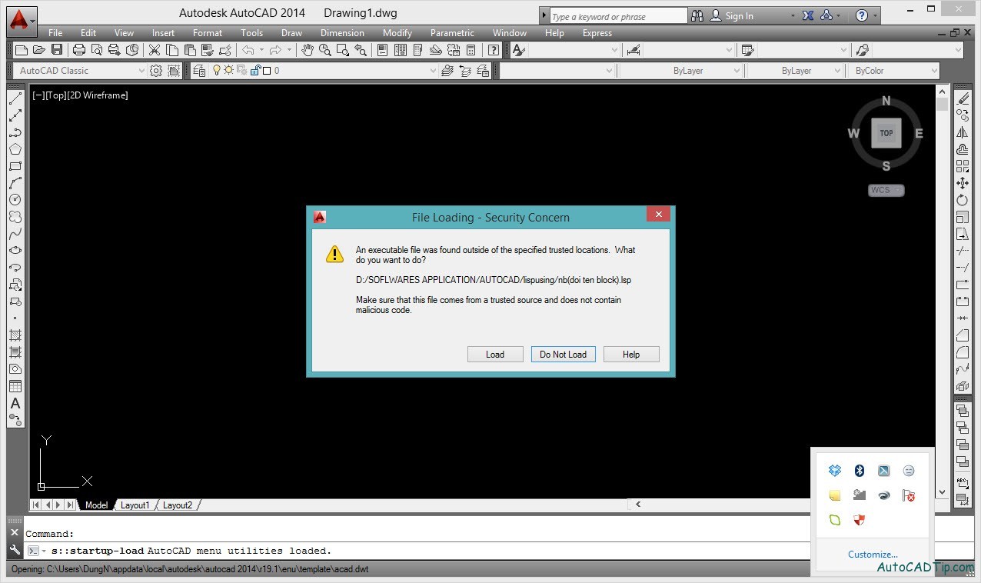Screen dimensions: 981x583
Task: Open the Dimension menu
Action: point(342,33)
